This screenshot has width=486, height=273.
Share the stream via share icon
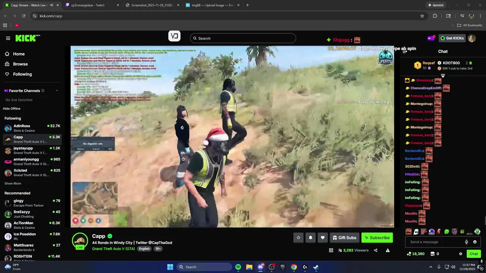point(376,250)
